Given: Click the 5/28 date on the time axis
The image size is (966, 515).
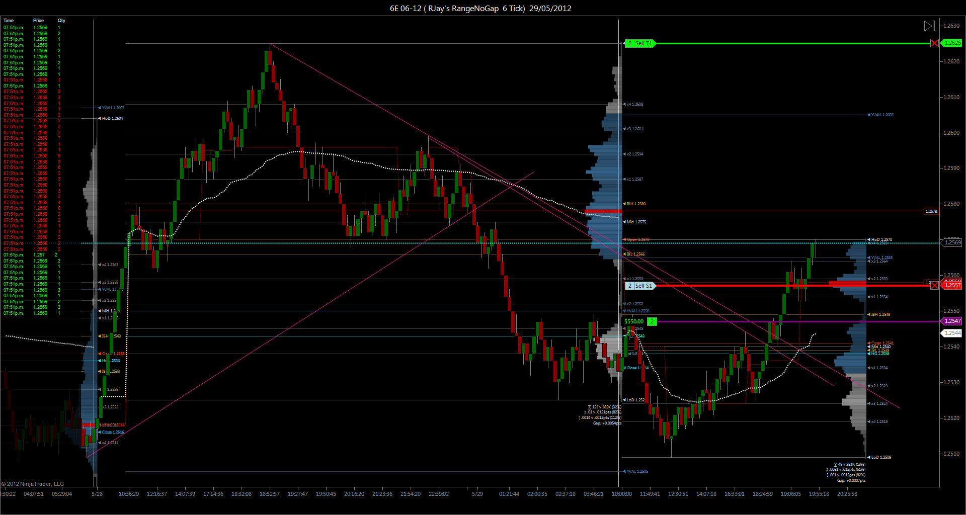Looking at the screenshot, I should [x=97, y=494].
